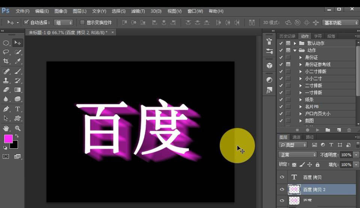
Task: Select the Sponge tool
Action: point(18,99)
